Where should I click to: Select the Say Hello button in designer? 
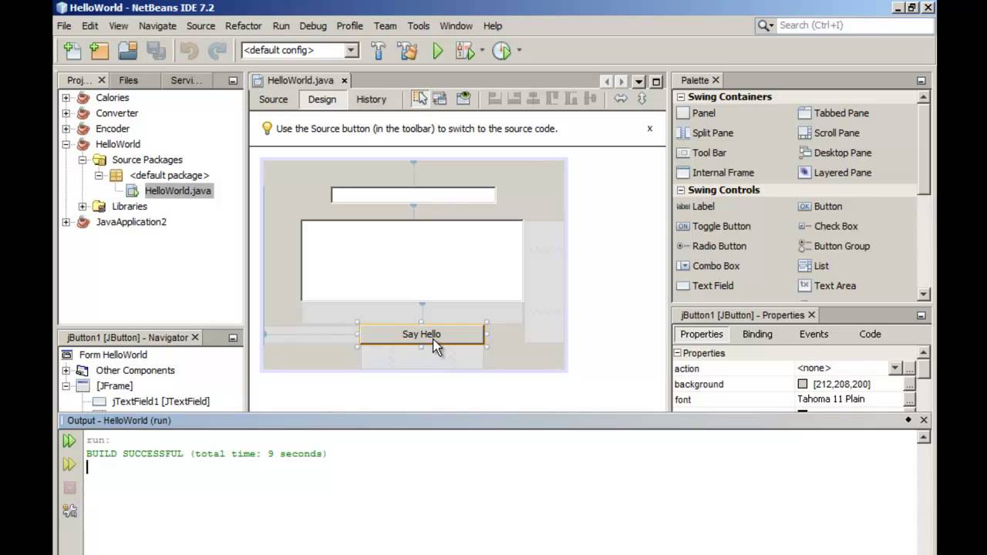422,335
